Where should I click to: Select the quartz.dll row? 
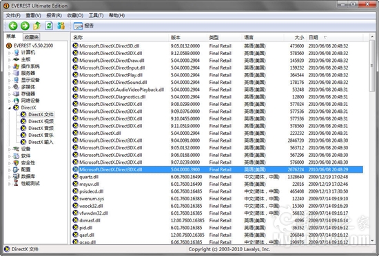point(217,177)
